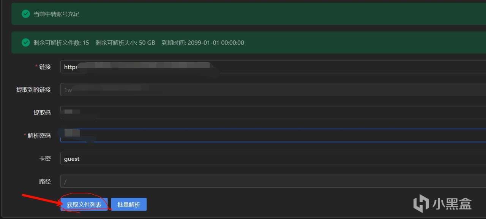Click the text 剩余可解析大小: 50 GB
486x219 pixels.
125,43
